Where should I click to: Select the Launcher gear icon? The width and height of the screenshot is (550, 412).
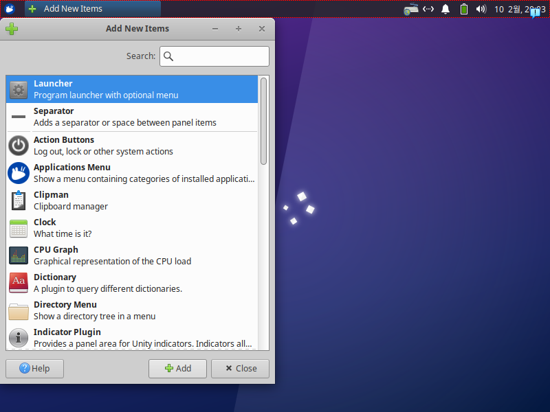(19, 90)
